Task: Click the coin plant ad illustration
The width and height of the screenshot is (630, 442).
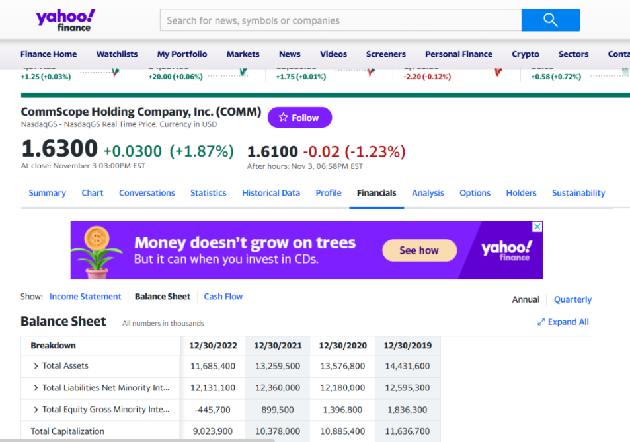Action: click(97, 252)
